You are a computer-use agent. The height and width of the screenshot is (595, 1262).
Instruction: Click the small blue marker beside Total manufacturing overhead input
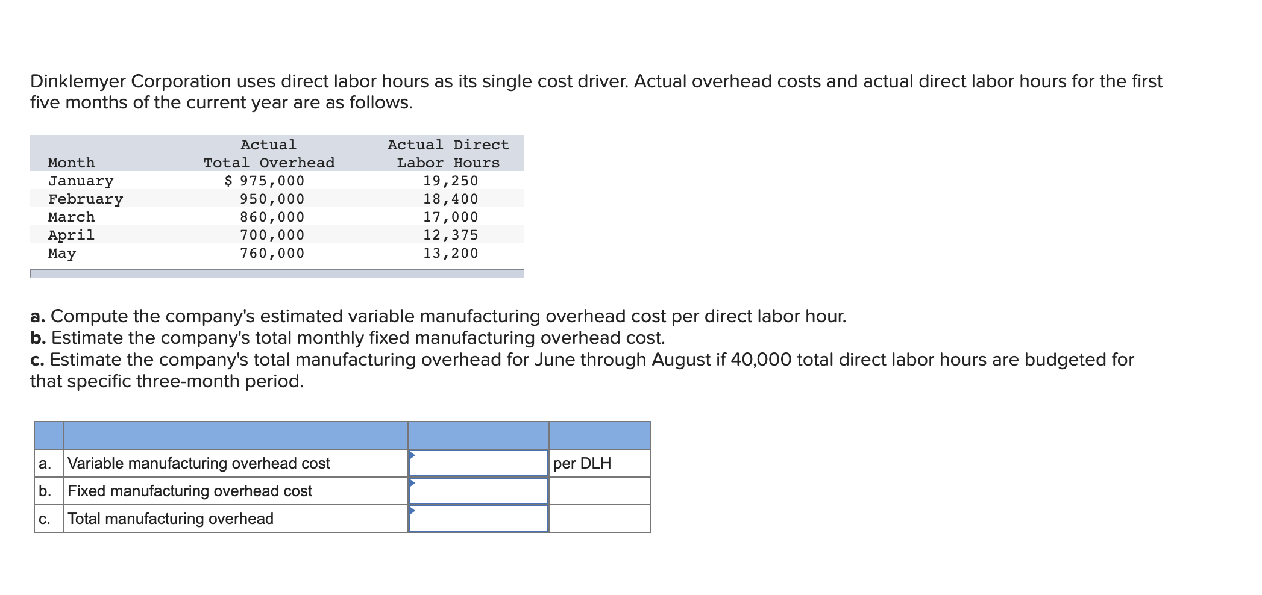413,512
